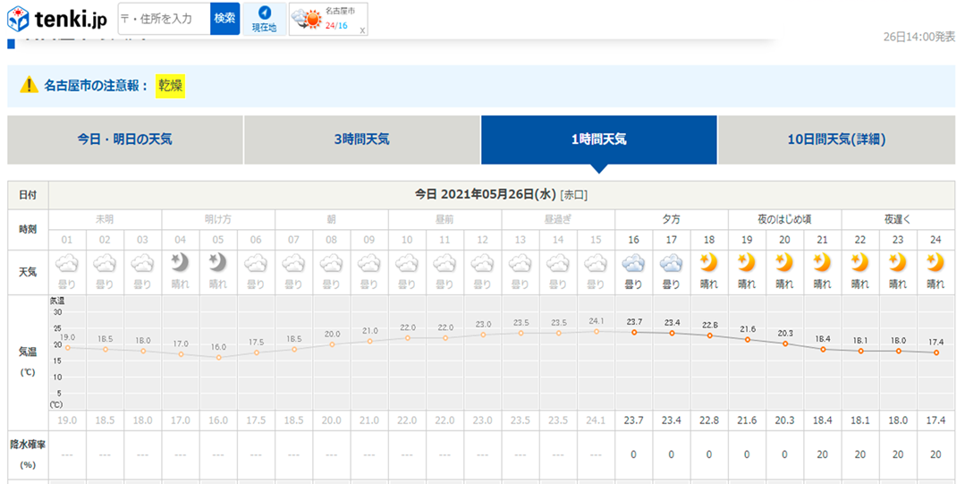This screenshot has height=484, width=965.
Task: Click the 16.0 lowest temperature point on graph
Action: 218,357
